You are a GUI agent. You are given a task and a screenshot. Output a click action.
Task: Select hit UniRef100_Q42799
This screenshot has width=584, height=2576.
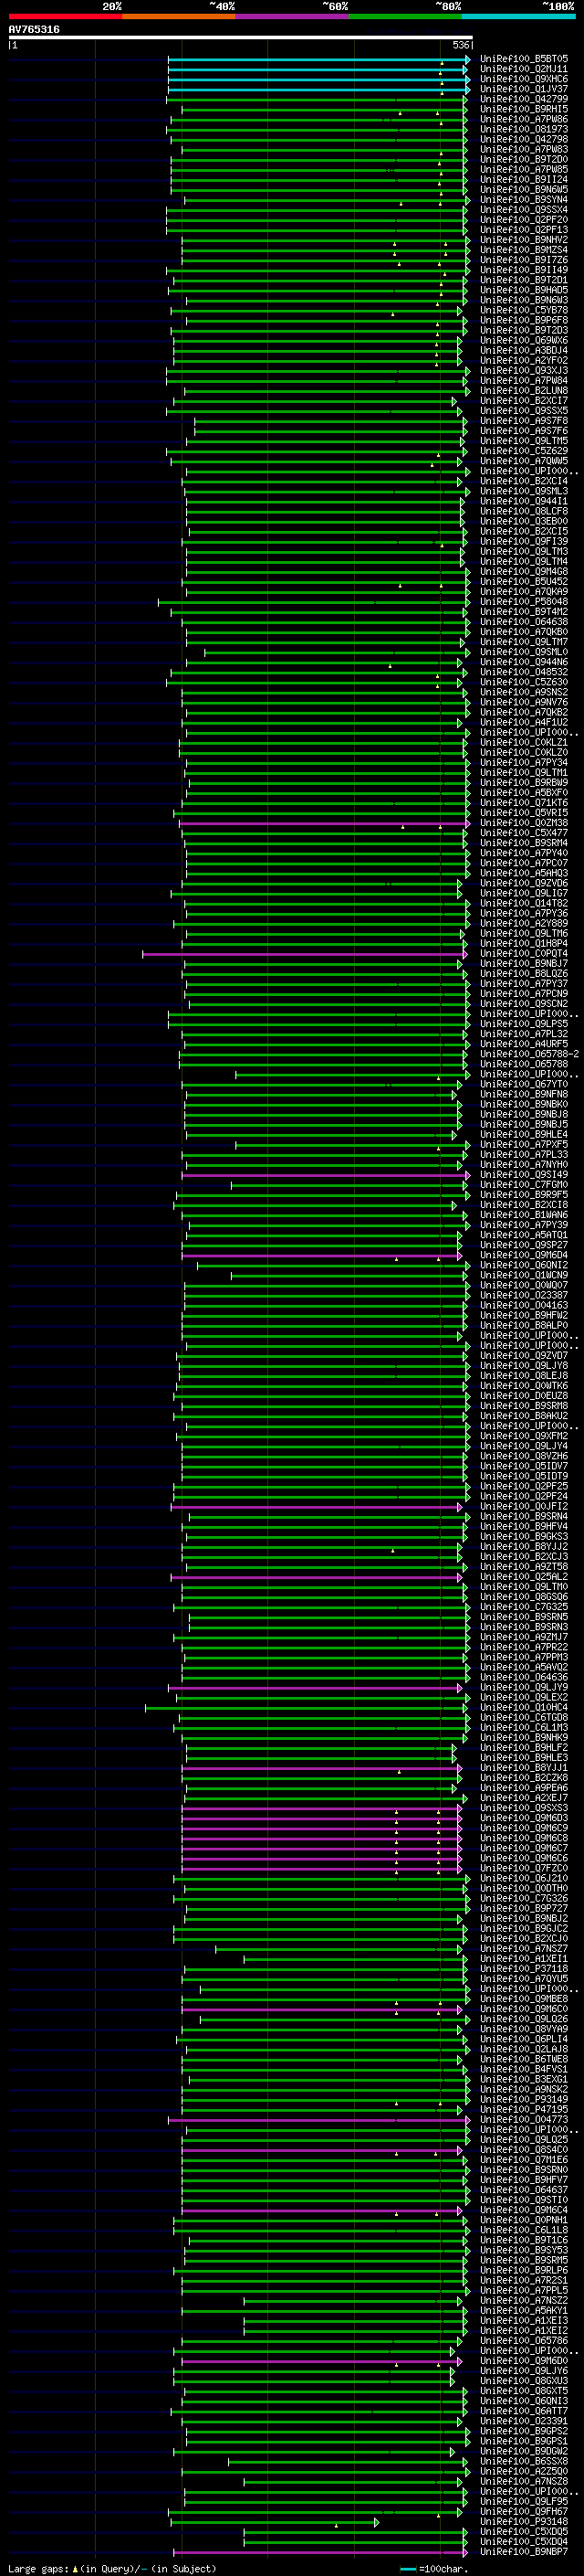pyautogui.click(x=524, y=99)
